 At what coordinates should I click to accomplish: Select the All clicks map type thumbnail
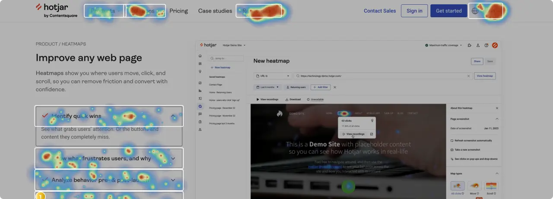pos(458,186)
